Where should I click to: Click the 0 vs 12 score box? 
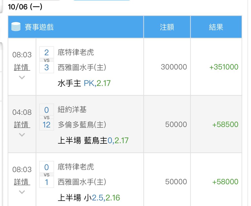click(46, 117)
